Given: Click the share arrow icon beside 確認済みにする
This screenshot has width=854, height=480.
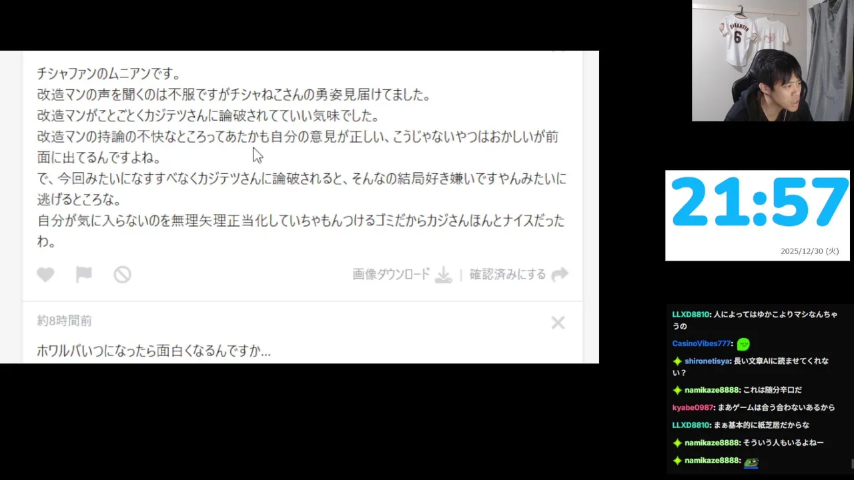Looking at the screenshot, I should click(x=560, y=274).
